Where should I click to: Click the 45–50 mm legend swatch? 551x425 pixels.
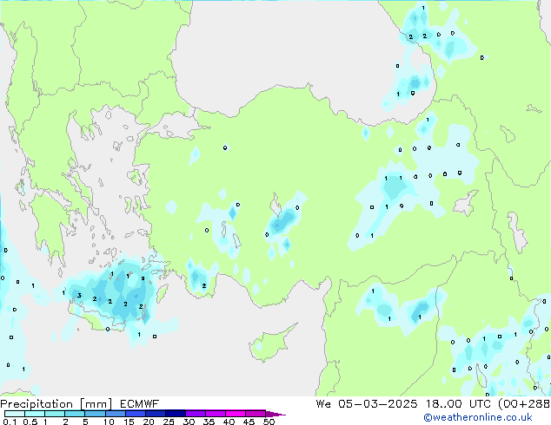pos(256,414)
